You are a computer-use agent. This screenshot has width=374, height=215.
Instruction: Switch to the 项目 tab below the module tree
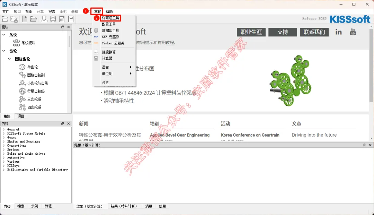point(20,116)
